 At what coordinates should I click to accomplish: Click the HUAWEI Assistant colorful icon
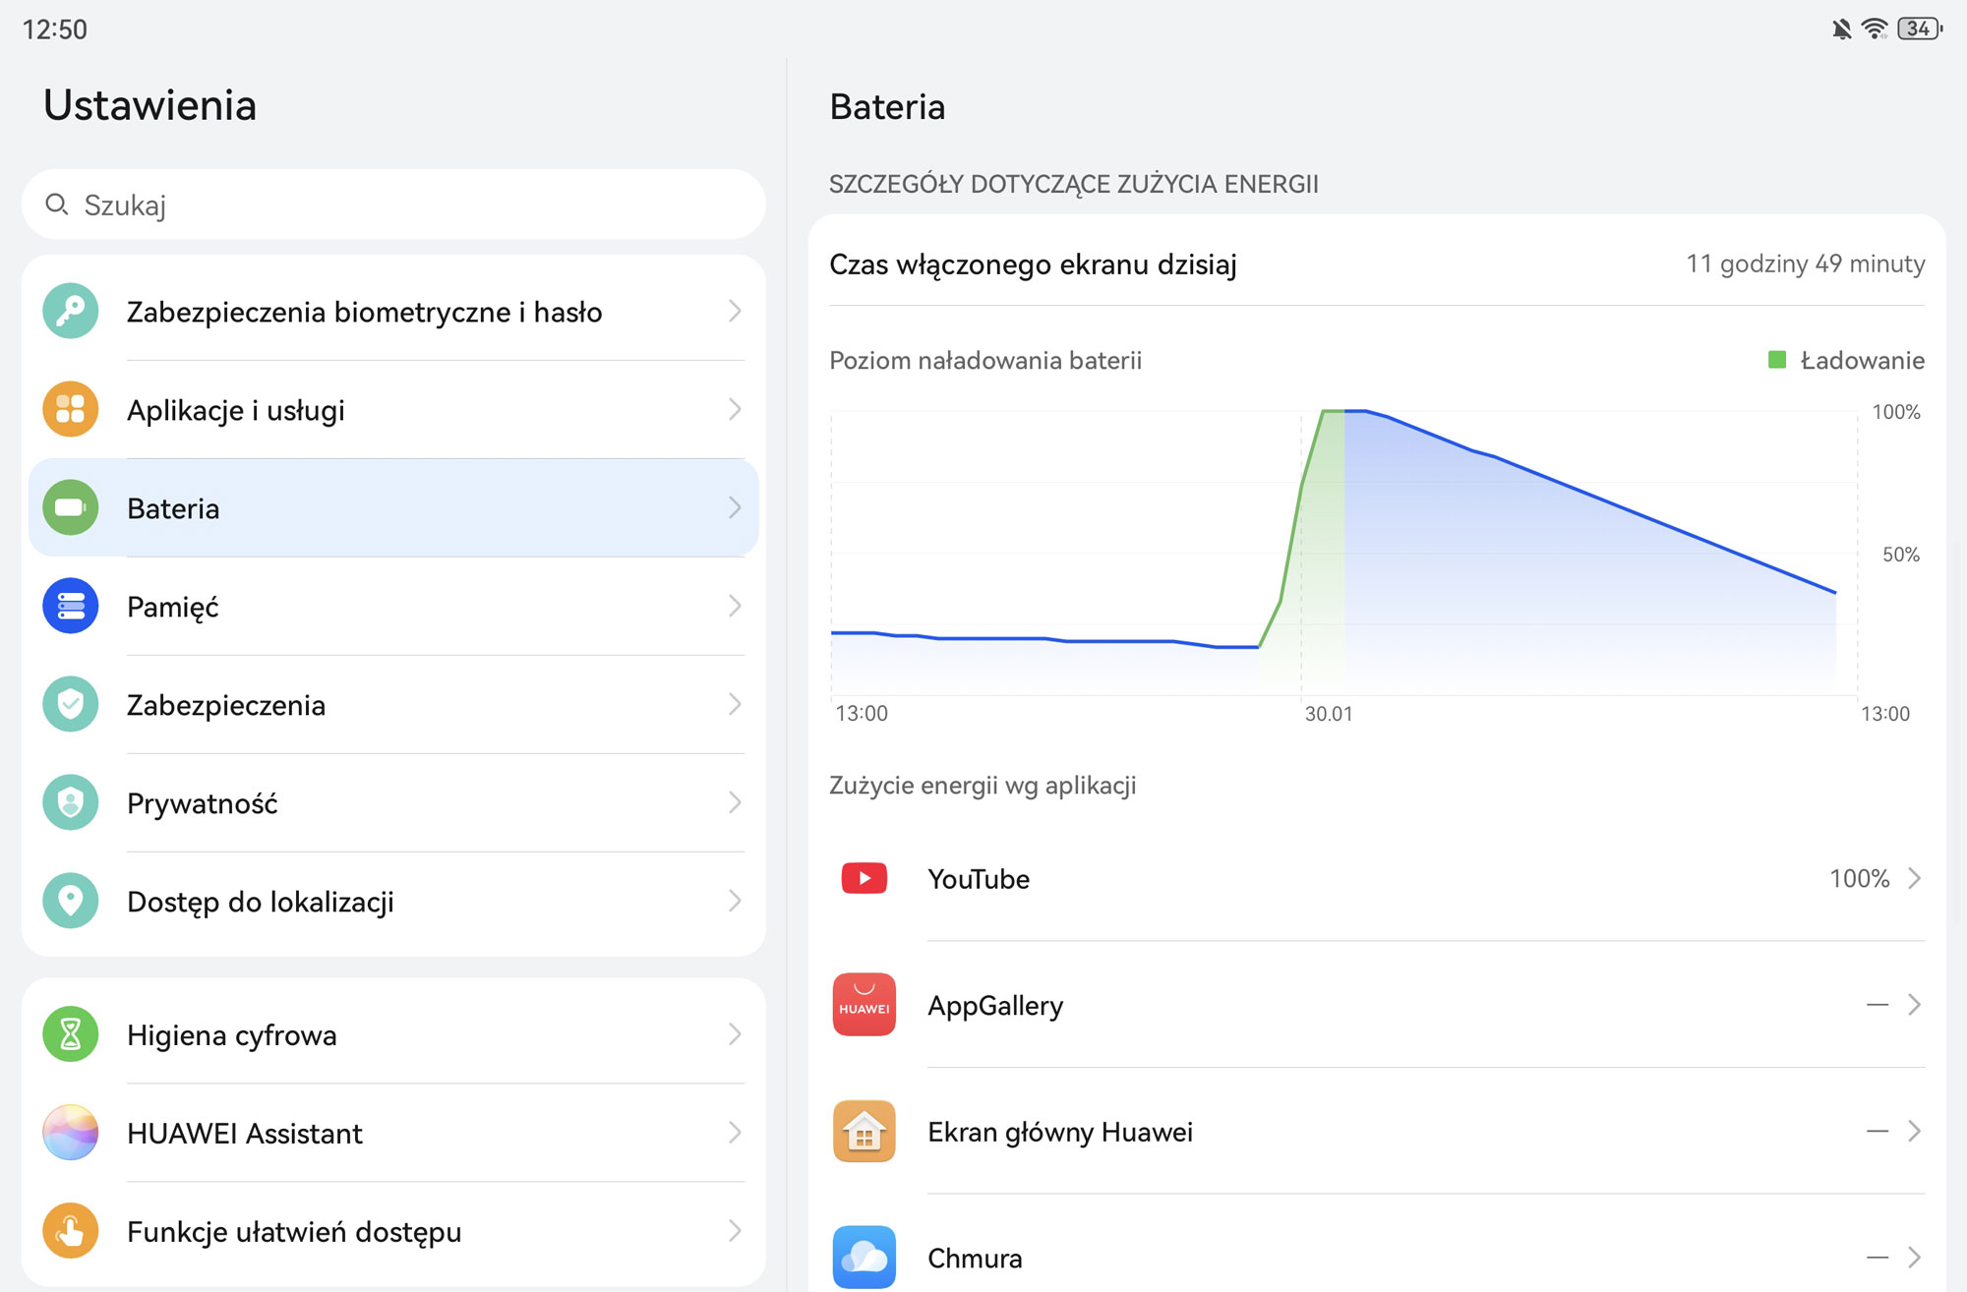click(x=71, y=1133)
